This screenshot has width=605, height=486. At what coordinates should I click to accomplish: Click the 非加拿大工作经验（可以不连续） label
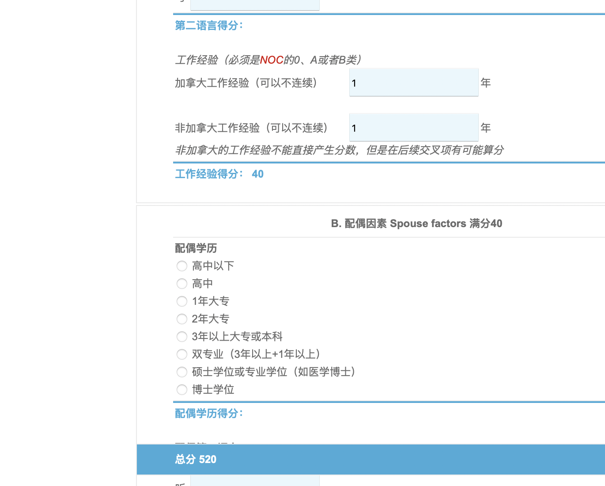[x=252, y=128]
